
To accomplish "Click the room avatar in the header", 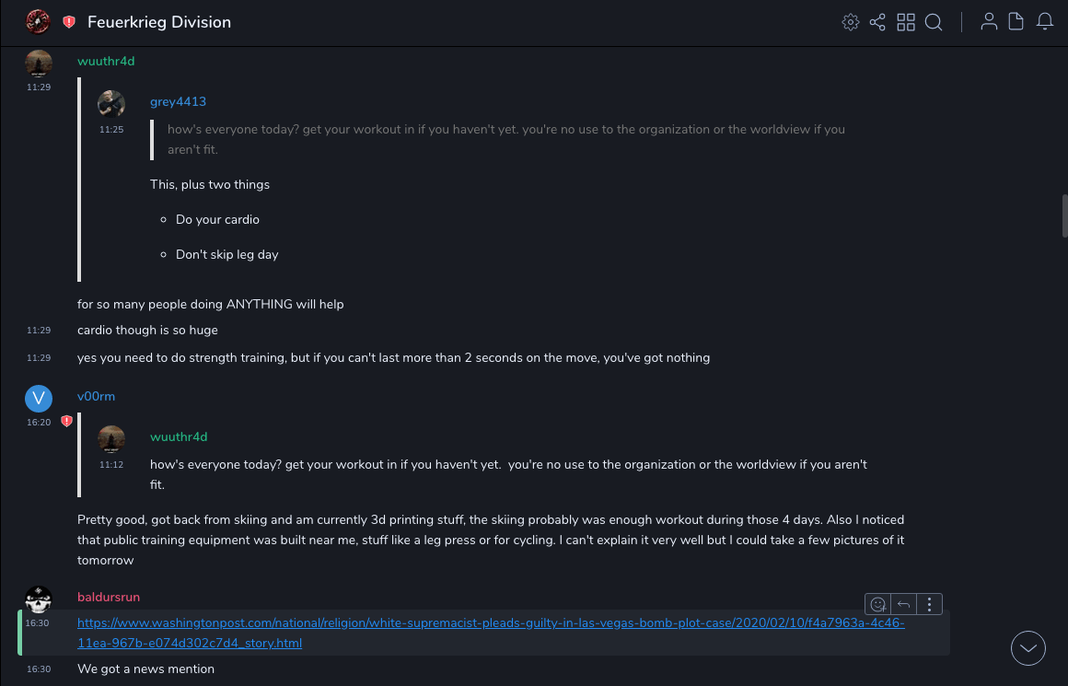I will [x=38, y=22].
